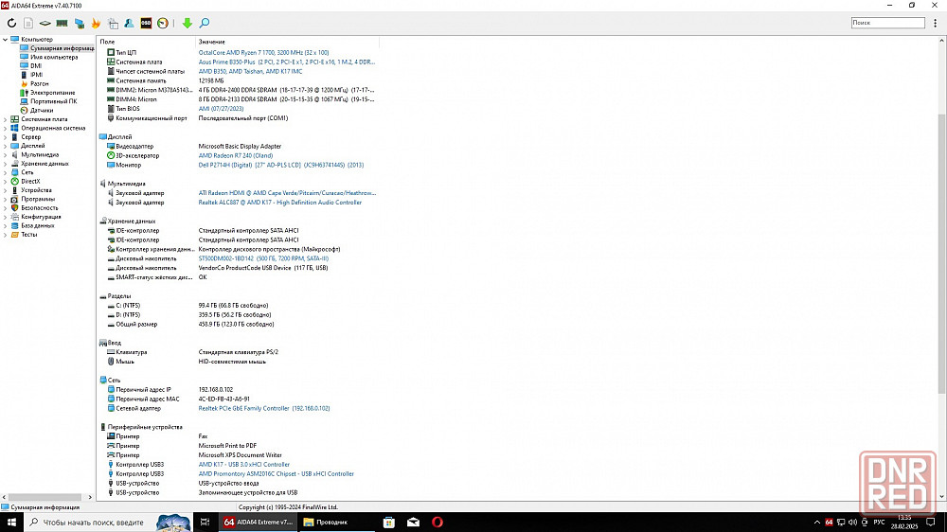Click the Поиск search field
Image resolution: width=947 pixels, height=532 pixels.
[x=888, y=23]
